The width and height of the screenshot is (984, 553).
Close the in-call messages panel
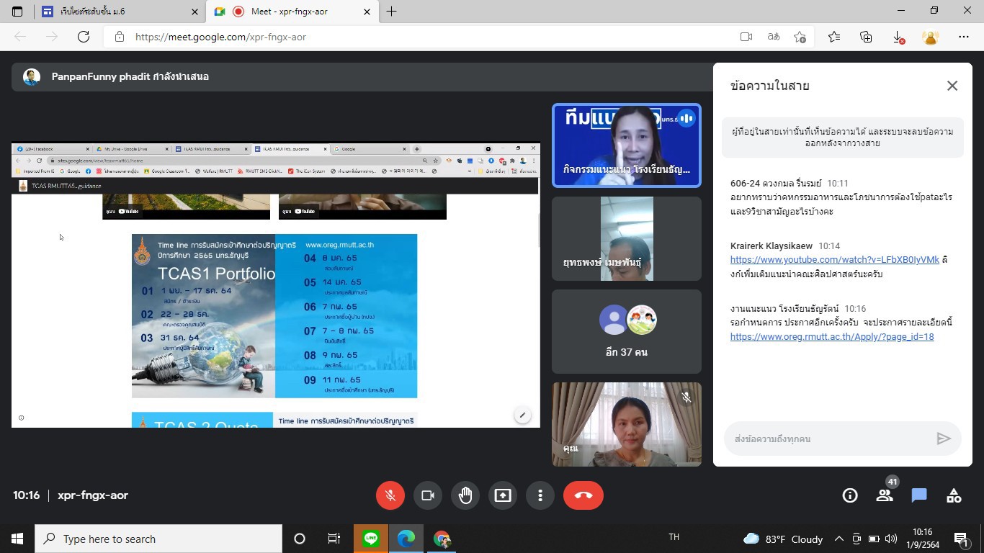pos(952,86)
